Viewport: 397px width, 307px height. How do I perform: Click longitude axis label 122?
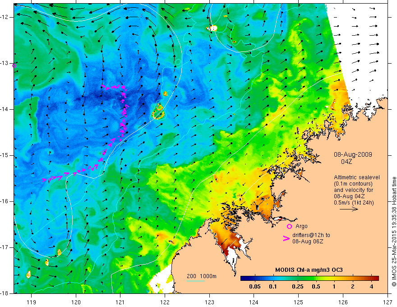(x=165, y=302)
